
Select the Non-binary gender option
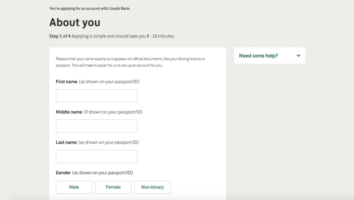point(152,187)
